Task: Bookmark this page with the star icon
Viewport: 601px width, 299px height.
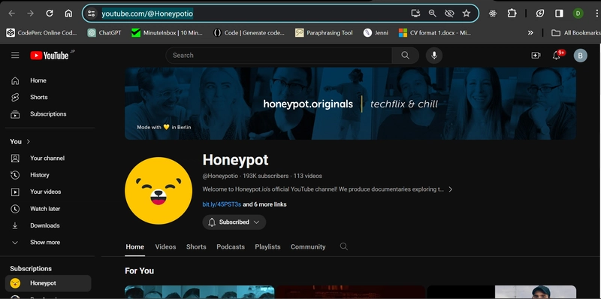Action: (466, 14)
